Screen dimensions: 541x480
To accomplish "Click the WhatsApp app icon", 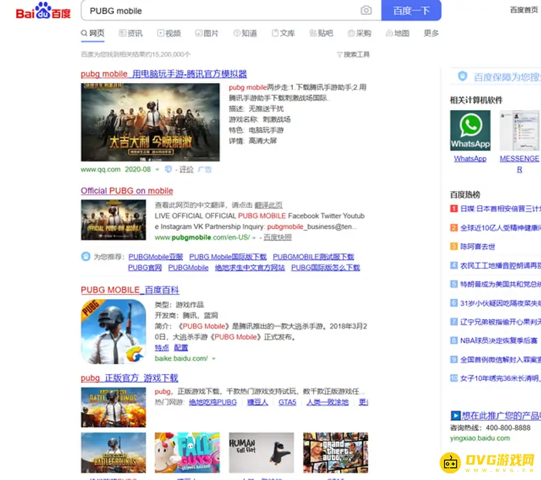I will (x=470, y=130).
